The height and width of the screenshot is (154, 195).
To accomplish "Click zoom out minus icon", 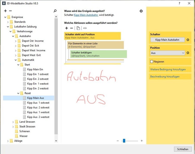I will [x=118, y=141].
